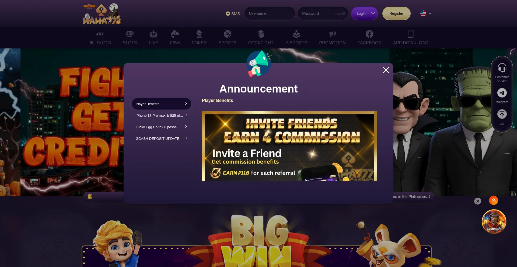Screen dimensions: 517x267
Task: Open Customer Service headset icon
Action: coord(502,68)
